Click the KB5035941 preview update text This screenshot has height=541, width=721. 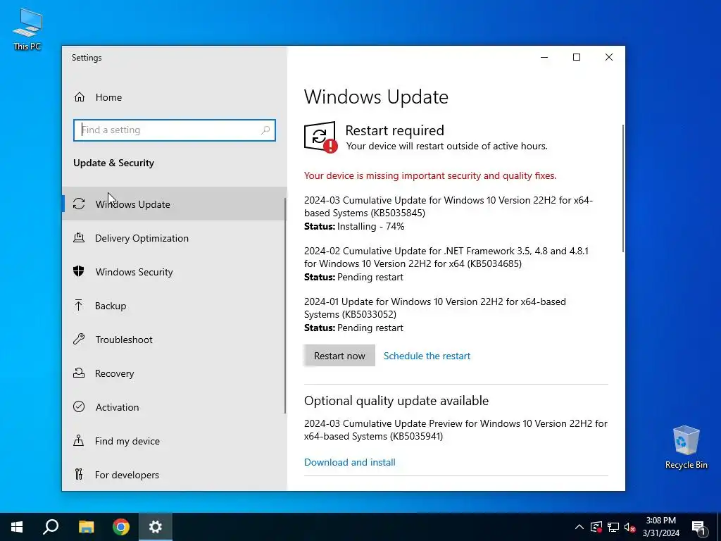pos(456,430)
